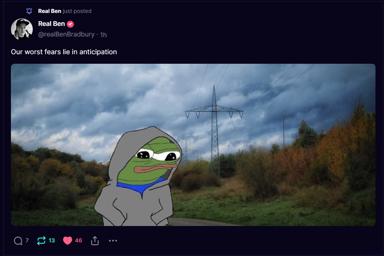The image size is (384, 256).
Task: Click the reply count number 7
Action: tap(27, 241)
